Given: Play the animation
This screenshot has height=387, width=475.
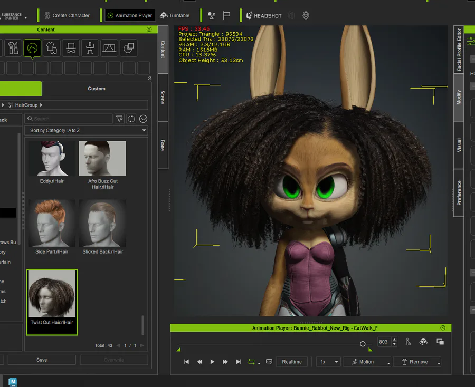Looking at the screenshot, I should click(x=212, y=362).
